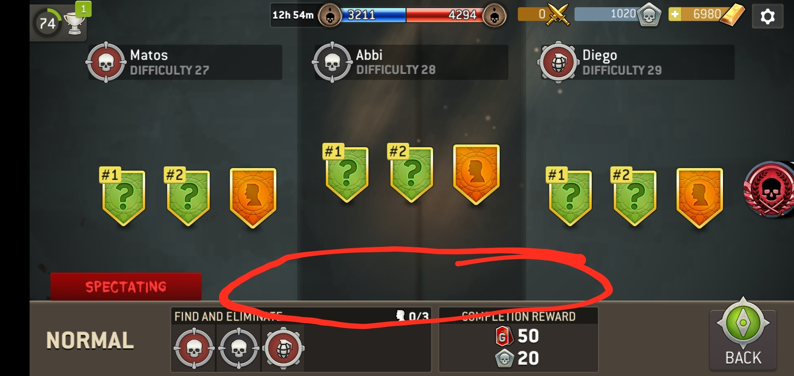Tap Abbi orange silhouette shield
Viewport: 794px width, 376px height.
coord(476,174)
